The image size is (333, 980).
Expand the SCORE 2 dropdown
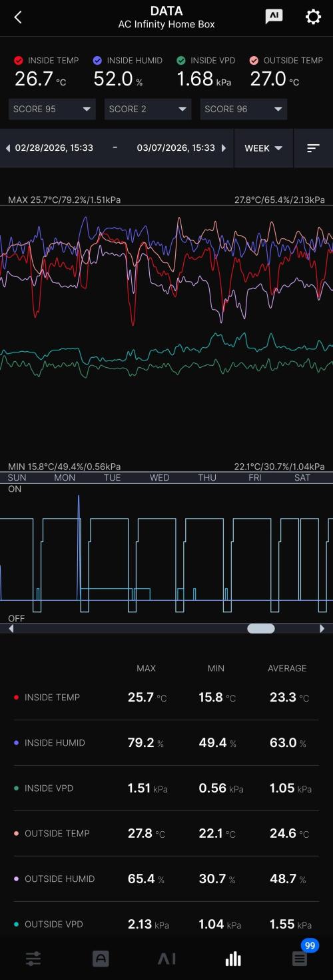tap(148, 109)
